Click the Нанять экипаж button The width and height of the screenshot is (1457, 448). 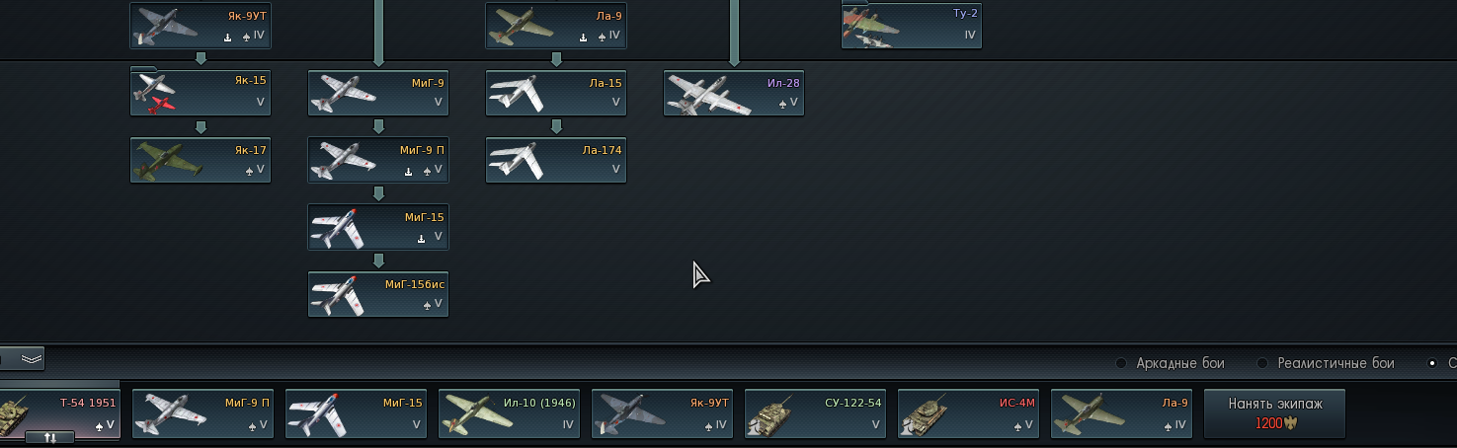coord(1274,412)
